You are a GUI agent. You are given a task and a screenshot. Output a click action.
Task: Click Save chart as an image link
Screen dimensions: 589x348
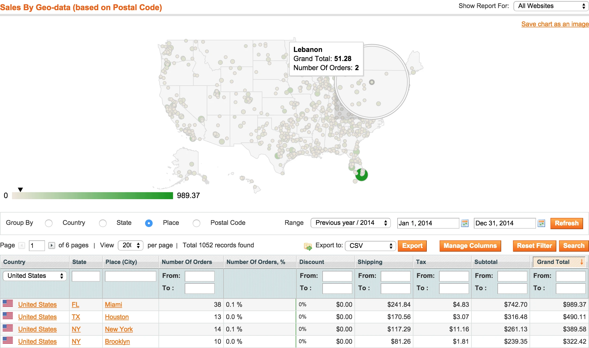point(555,24)
